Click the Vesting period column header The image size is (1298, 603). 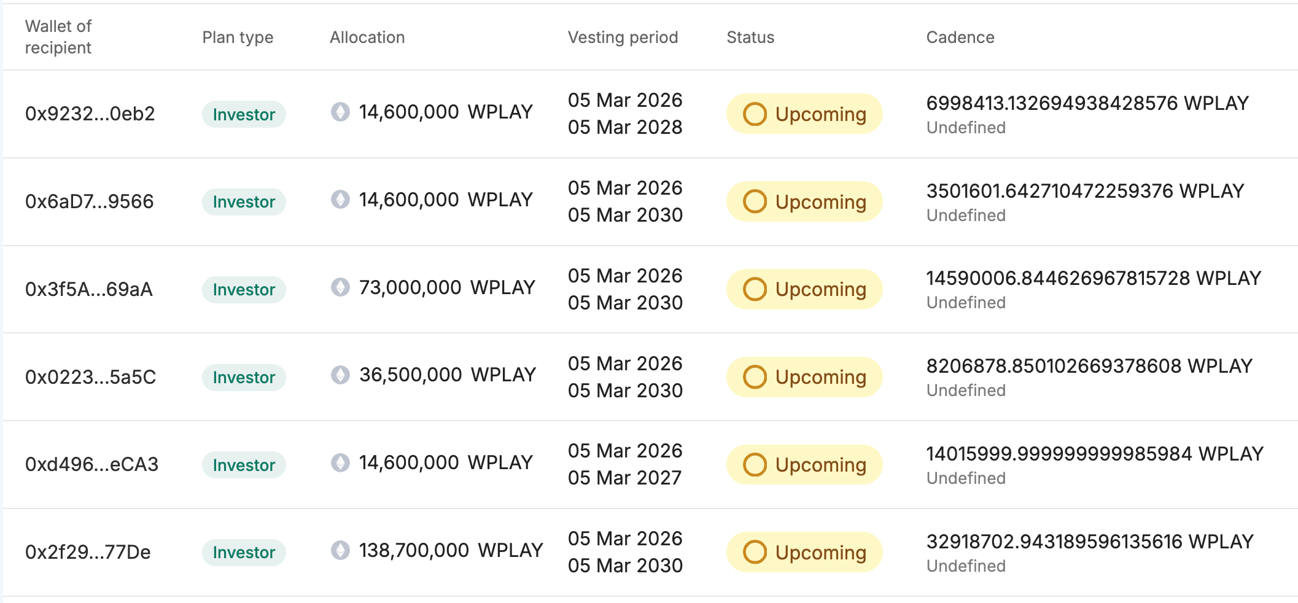tap(623, 37)
